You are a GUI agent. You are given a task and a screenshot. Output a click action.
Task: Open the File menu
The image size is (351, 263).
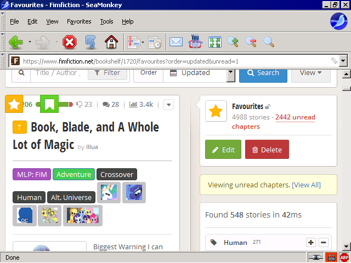pyautogui.click(x=14, y=21)
